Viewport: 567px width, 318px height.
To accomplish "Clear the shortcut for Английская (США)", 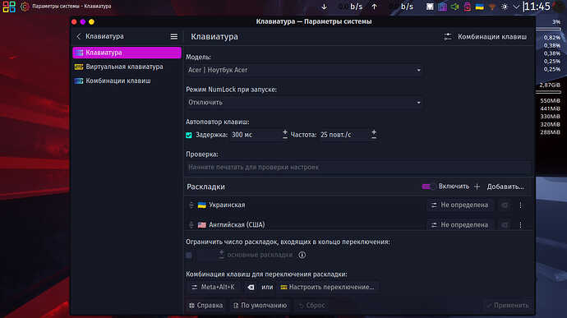I will pyautogui.click(x=505, y=224).
